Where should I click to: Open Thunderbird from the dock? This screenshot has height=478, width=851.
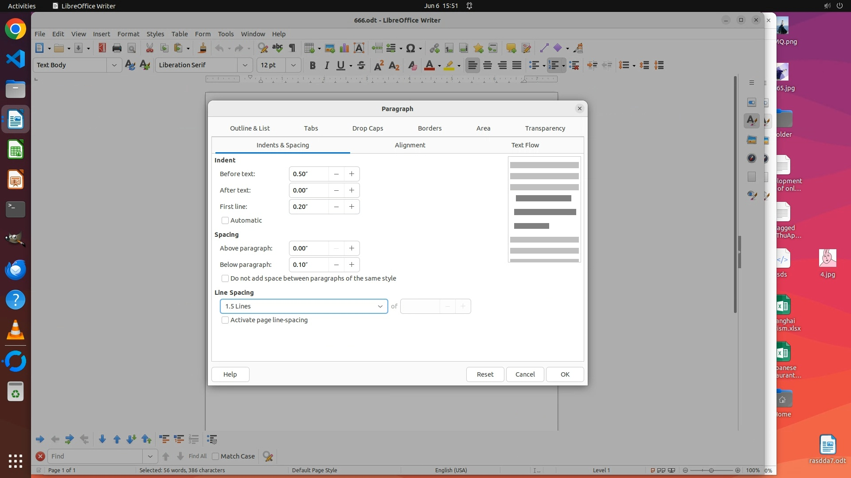click(16, 270)
